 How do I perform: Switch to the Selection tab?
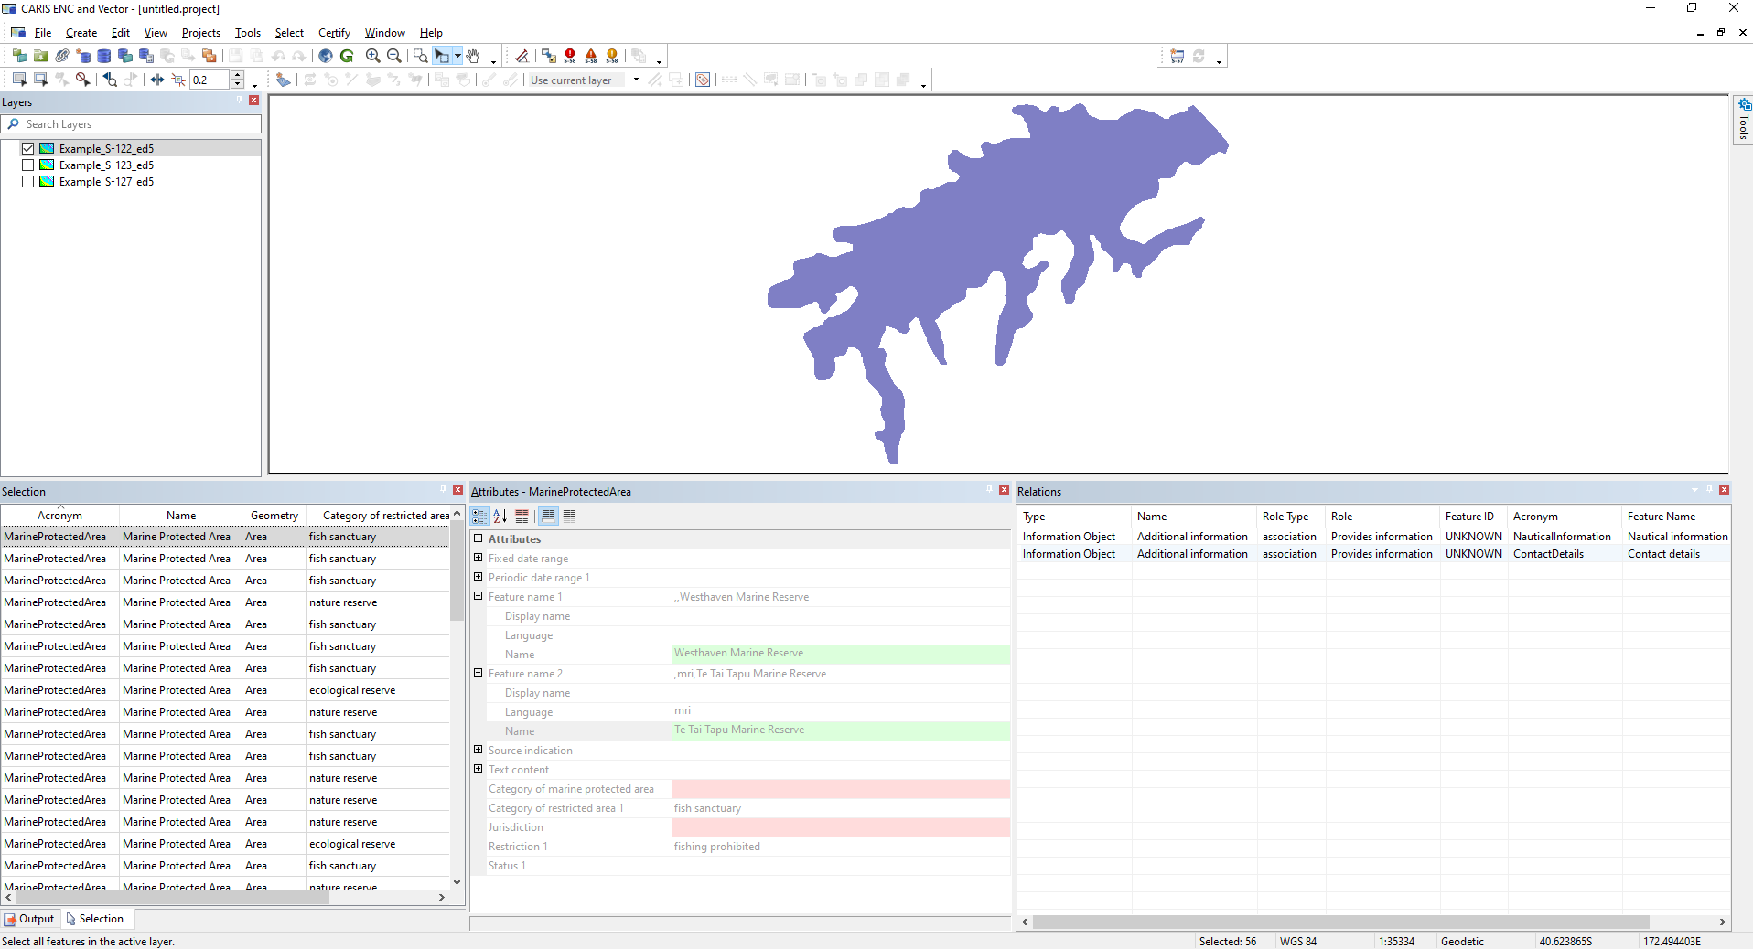coord(95,919)
